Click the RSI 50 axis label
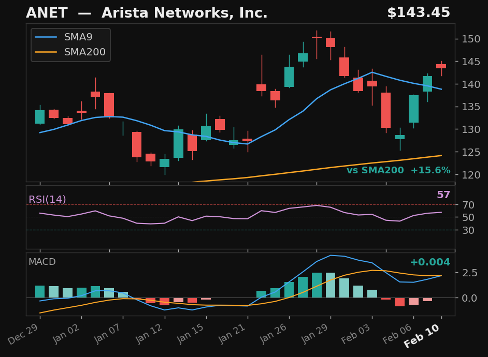Image resolution: width=488 pixels, height=357 pixels. pyautogui.click(x=468, y=217)
